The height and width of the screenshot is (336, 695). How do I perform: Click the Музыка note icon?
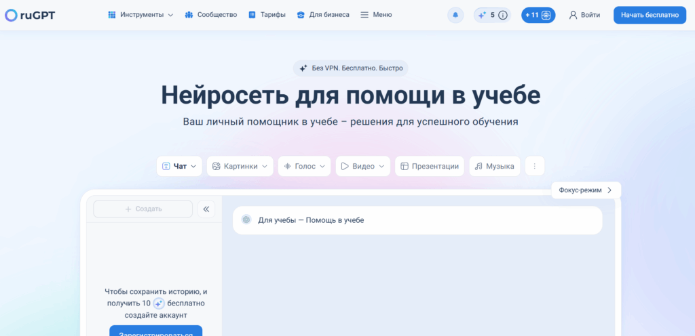tap(478, 166)
